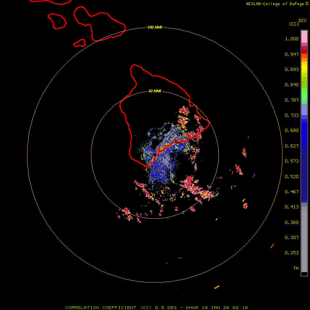Select the 0.307 scale value
This screenshot has width=310, height=310.
click(292, 238)
